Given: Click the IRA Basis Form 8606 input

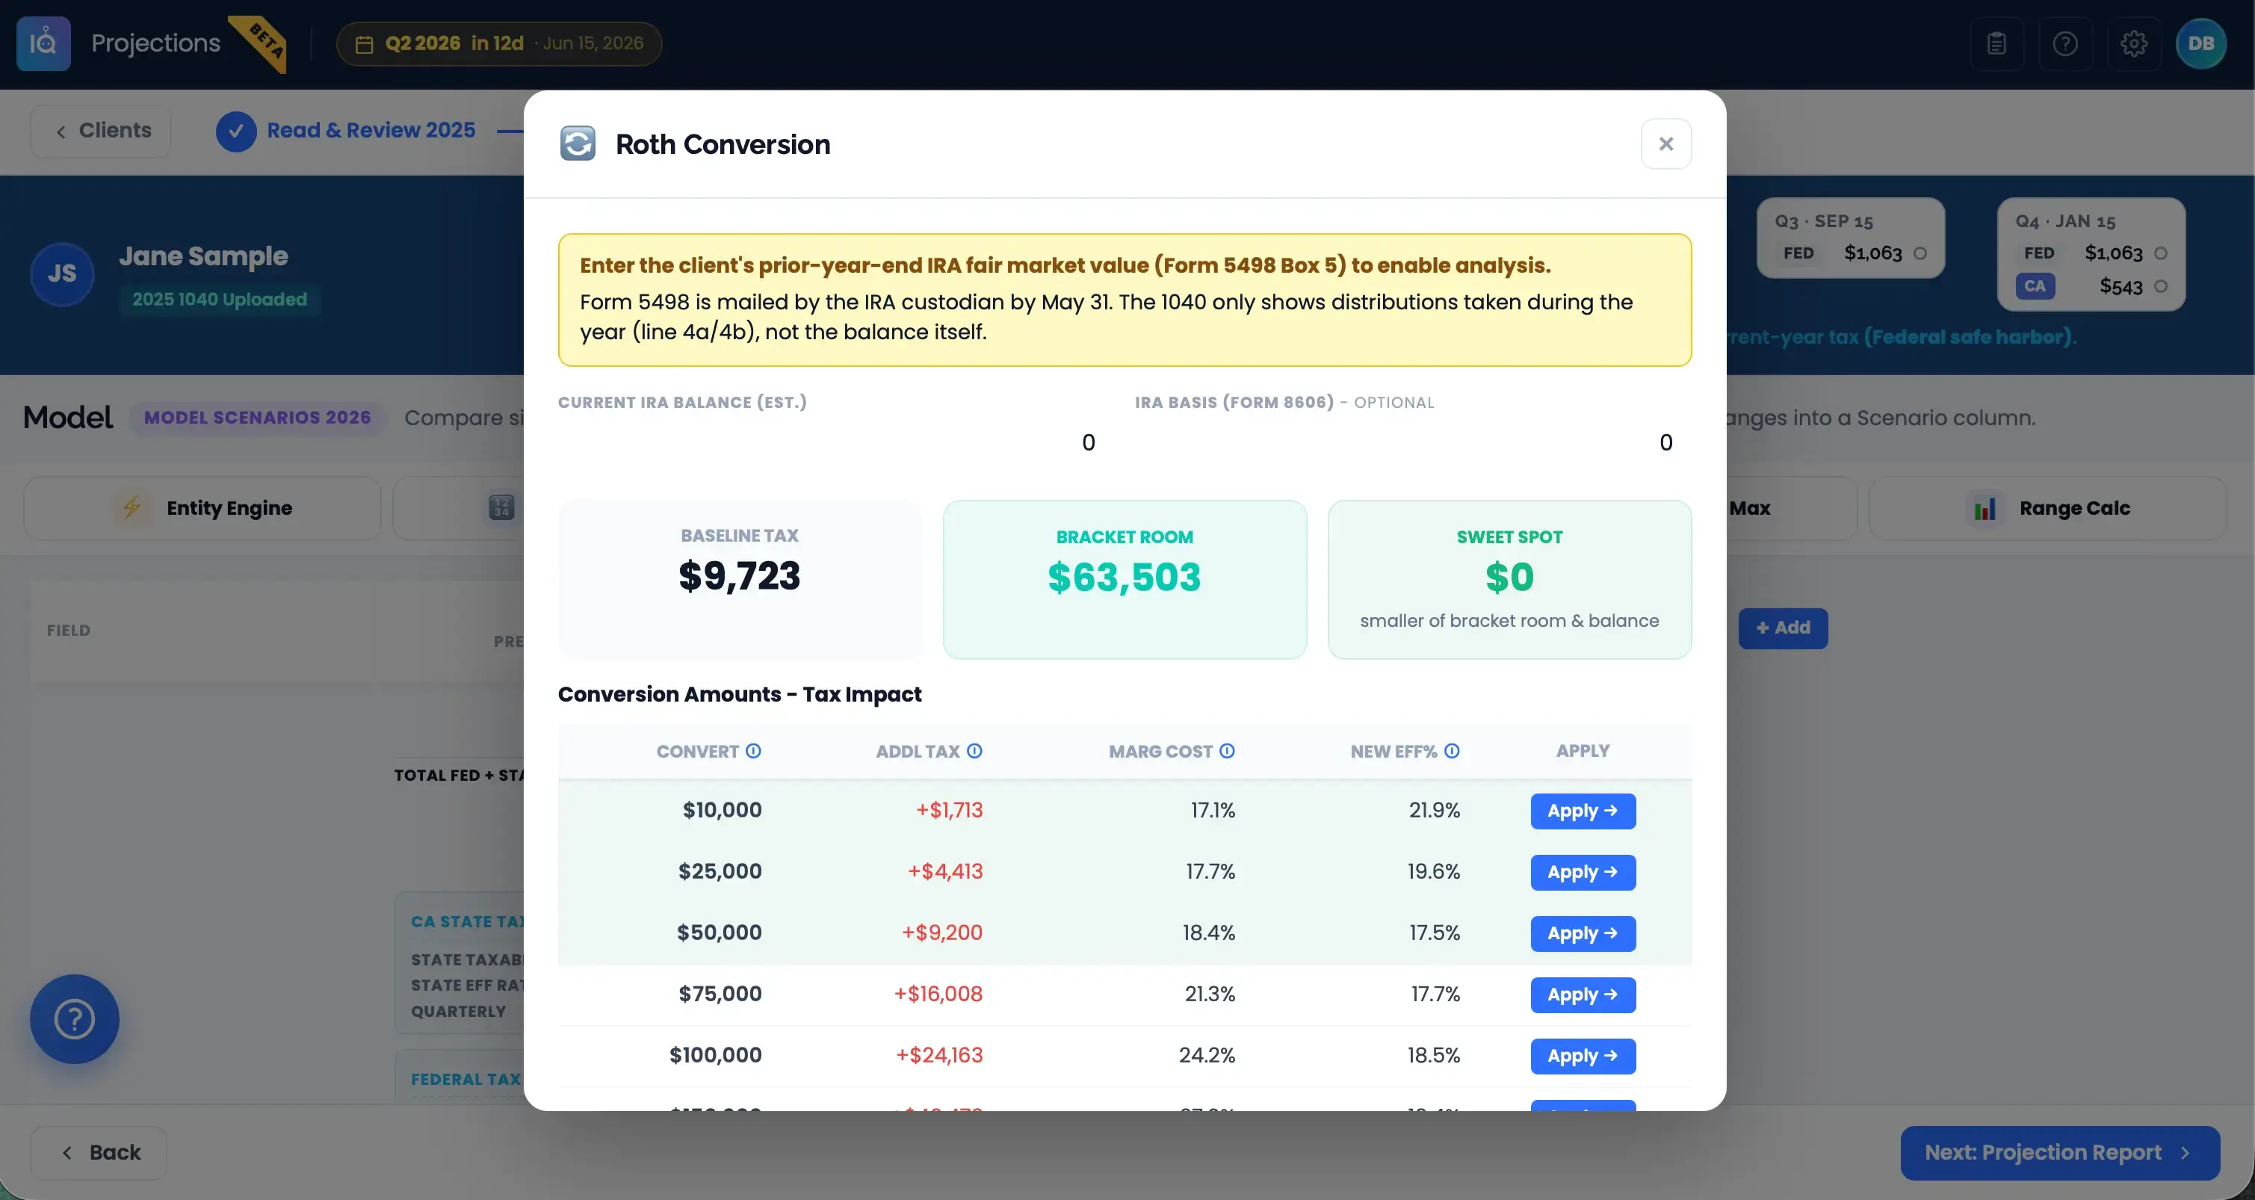Looking at the screenshot, I should 1413,442.
